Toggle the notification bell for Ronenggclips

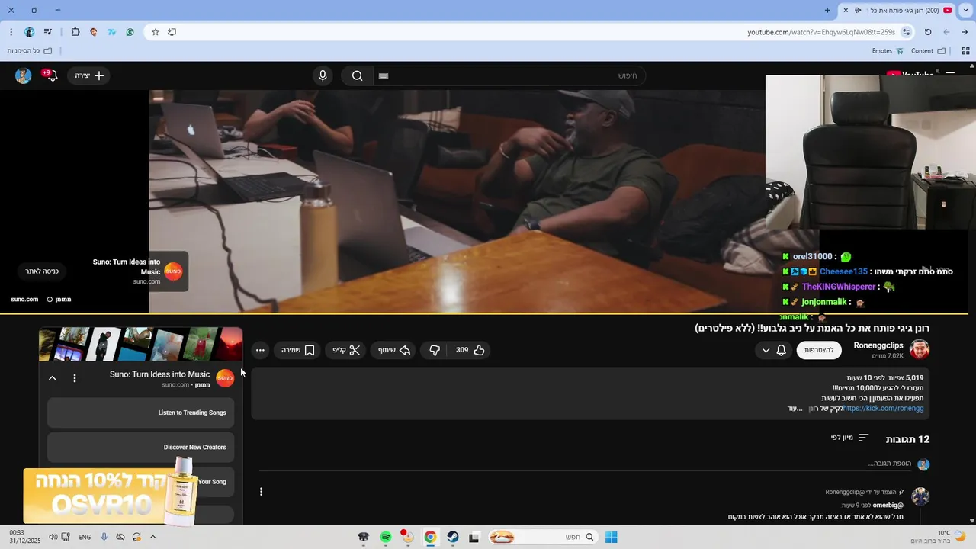tap(782, 350)
